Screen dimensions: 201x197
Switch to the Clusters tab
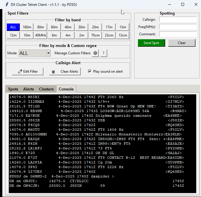(46, 89)
